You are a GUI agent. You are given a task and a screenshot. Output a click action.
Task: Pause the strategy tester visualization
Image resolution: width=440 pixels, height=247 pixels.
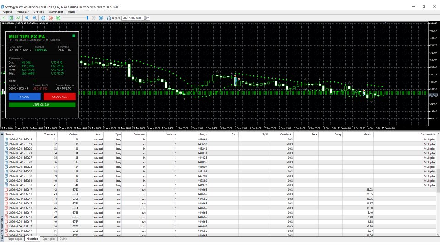coord(43,18)
